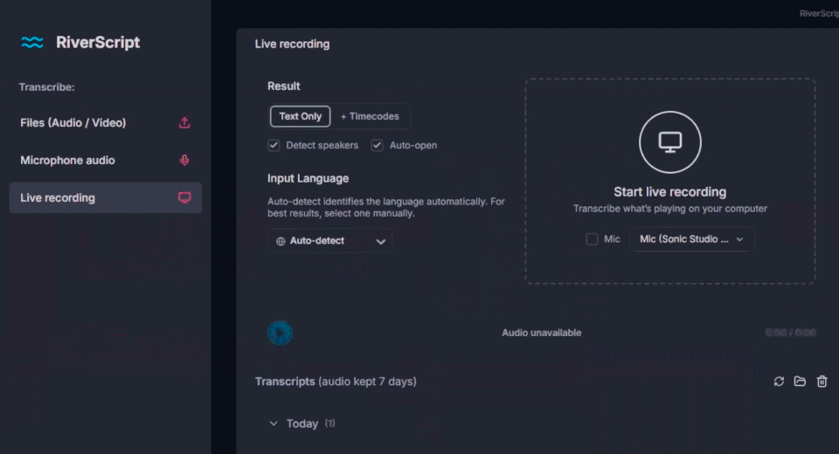Viewport: 839px width, 454px height.
Task: Open Files (Audio / Video) section
Action: click(x=106, y=122)
